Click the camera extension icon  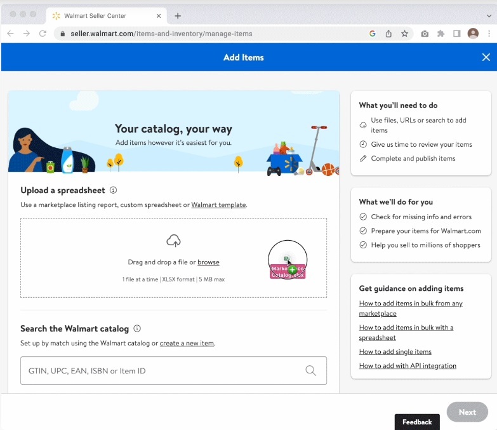(x=425, y=34)
